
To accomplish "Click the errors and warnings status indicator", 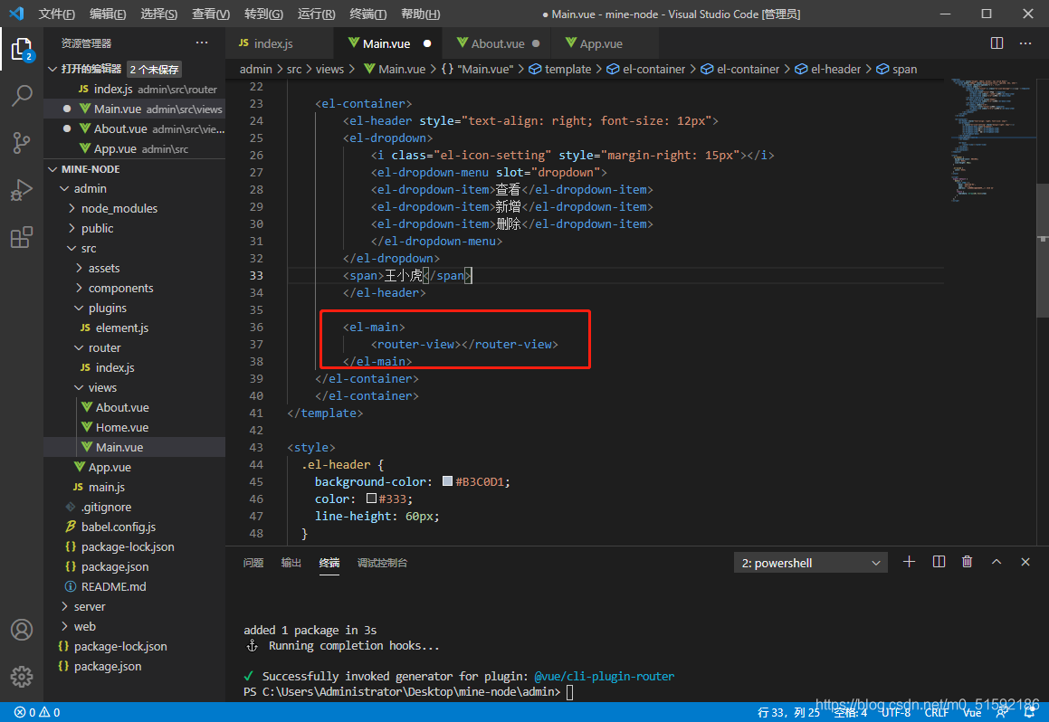I will tap(37, 712).
